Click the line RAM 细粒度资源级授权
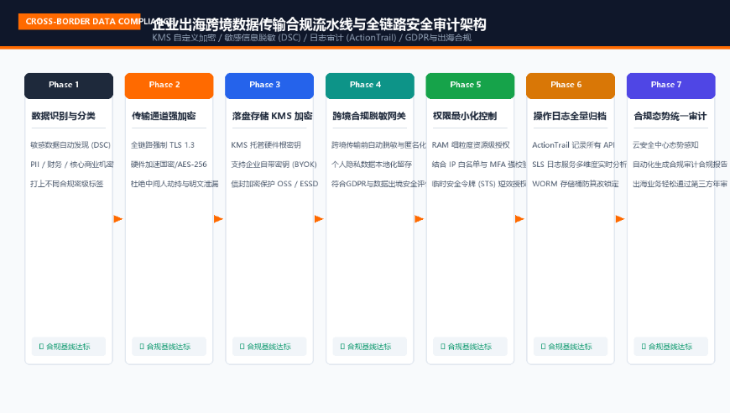Viewport: 730px width, 413px height. [471, 145]
